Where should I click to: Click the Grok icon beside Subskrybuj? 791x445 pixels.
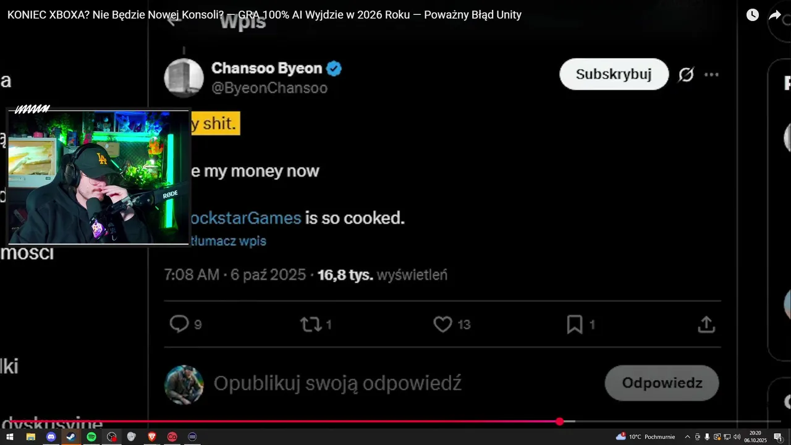(686, 75)
